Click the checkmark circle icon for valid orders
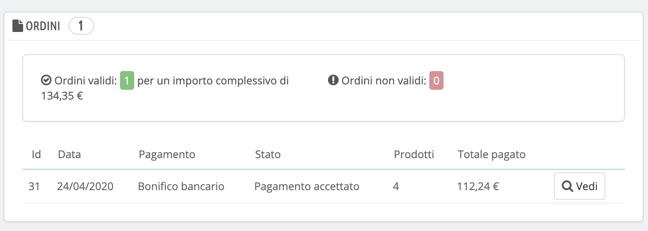This screenshot has height=231, width=648. [x=46, y=81]
